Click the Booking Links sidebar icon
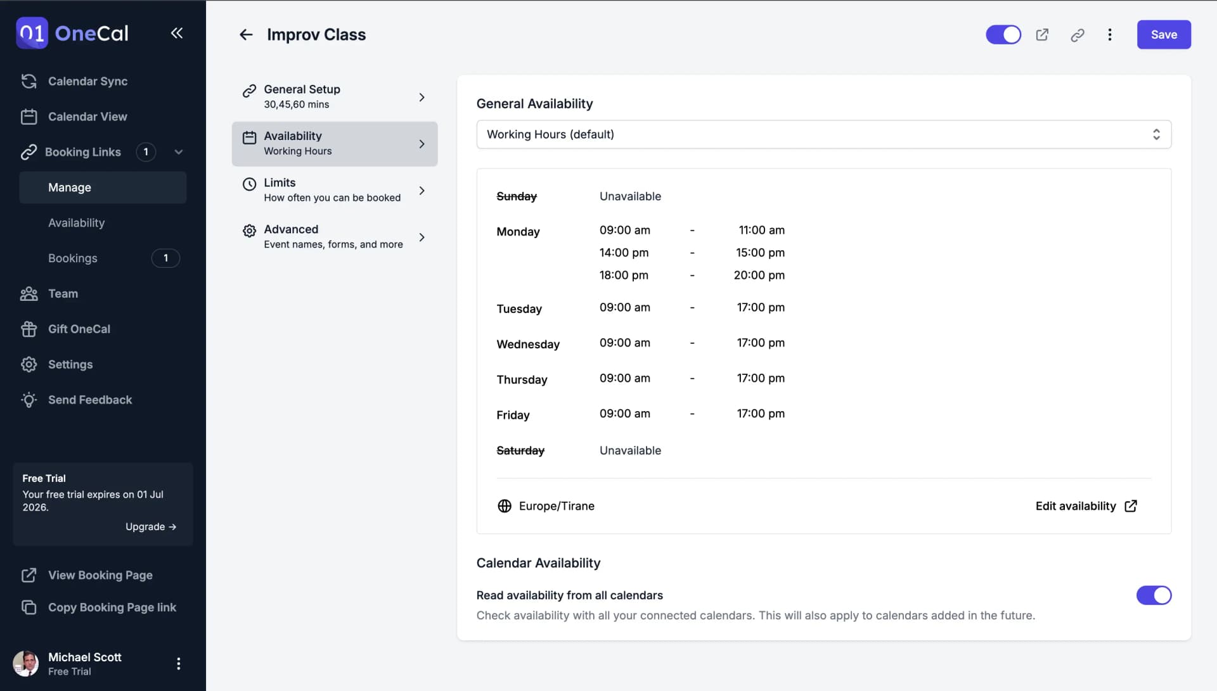Screen dimensions: 1217x691 pos(29,152)
